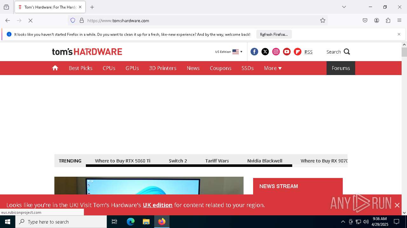The height and width of the screenshot is (228, 407).
Task: Close the Firefox refresh notification bar
Action: (399, 34)
